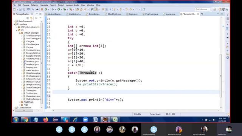Viewport: 242px width, 136px height.
Task: Switch to the Debug perspective icon
Action: pos(227,9)
